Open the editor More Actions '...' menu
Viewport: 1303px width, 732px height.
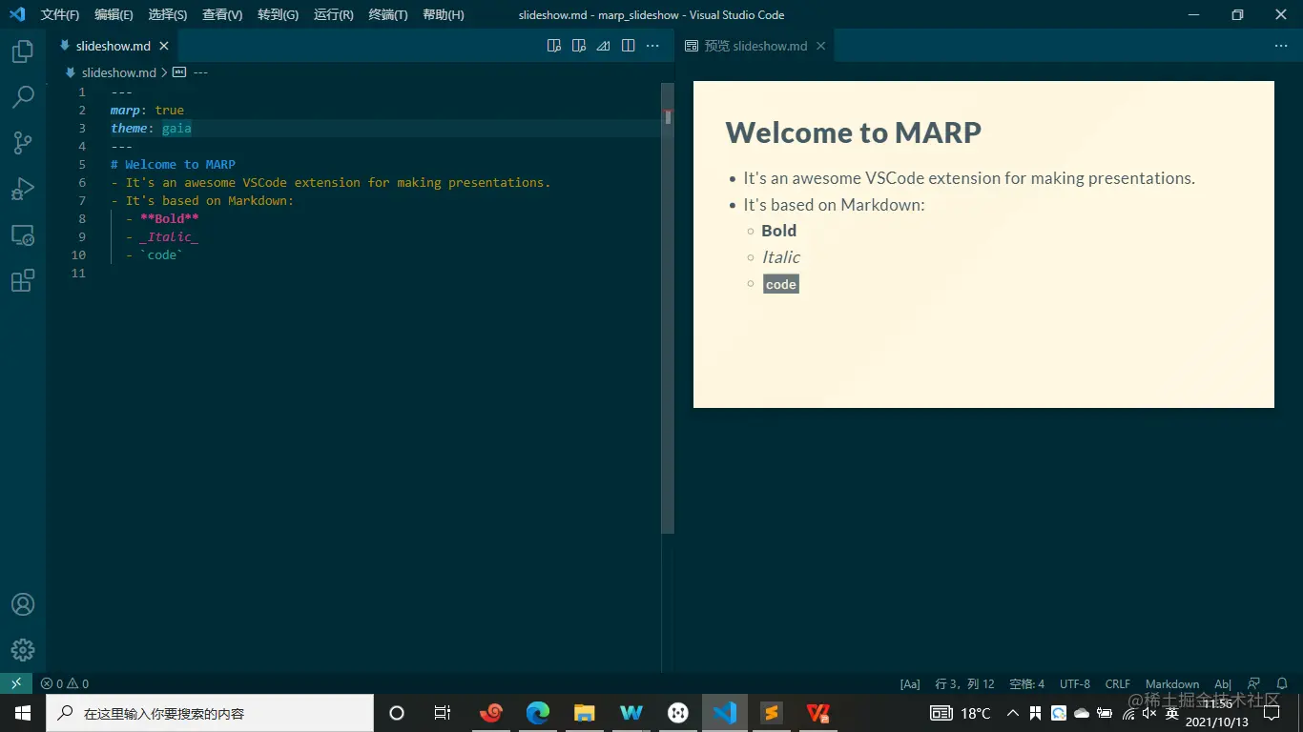tap(652, 45)
